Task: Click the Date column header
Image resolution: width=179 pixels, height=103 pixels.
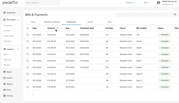Action: point(35,28)
